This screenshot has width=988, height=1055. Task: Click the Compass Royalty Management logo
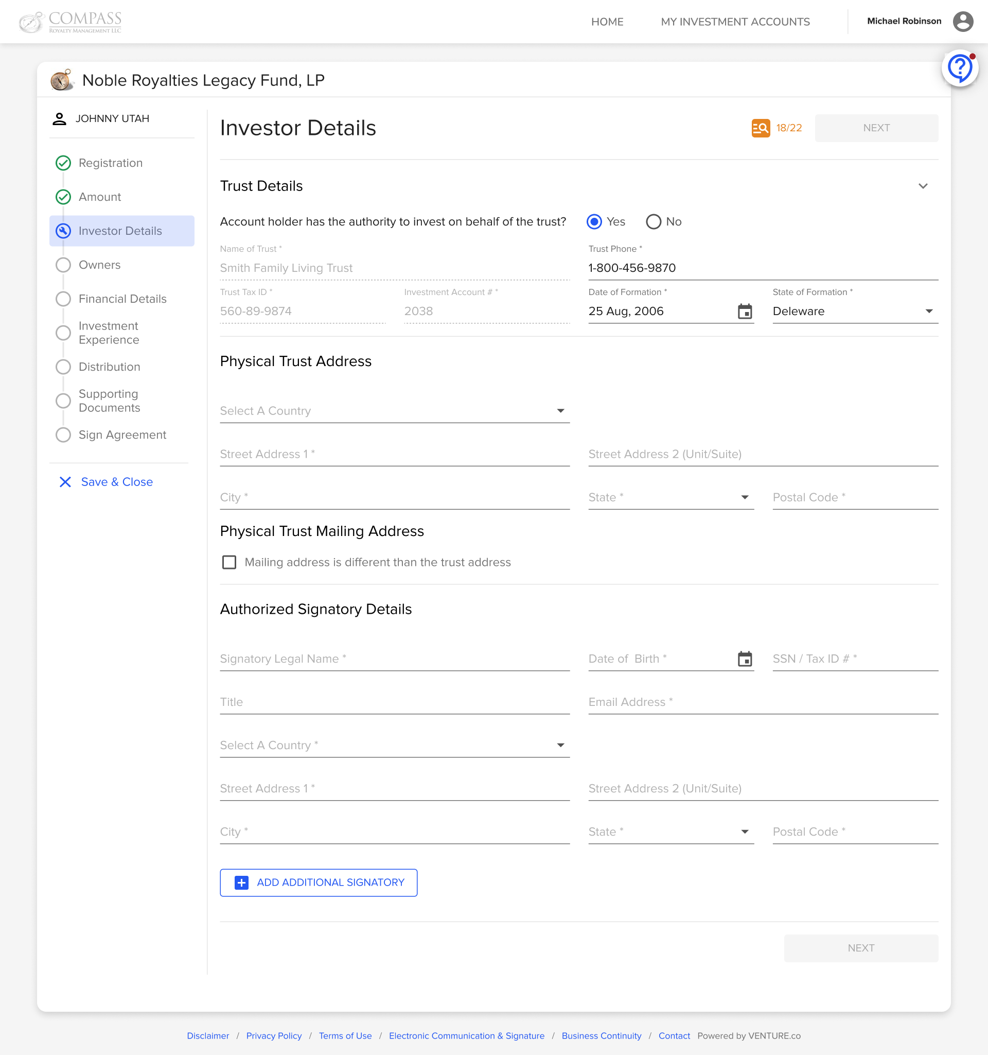tap(70, 22)
